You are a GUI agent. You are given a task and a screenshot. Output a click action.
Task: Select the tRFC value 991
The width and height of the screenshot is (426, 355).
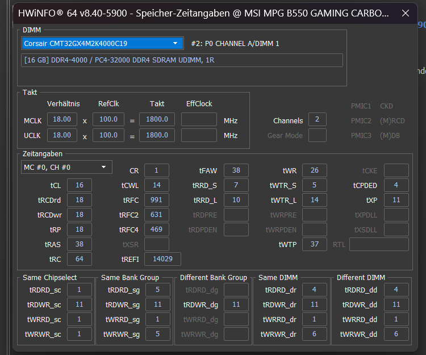tap(157, 200)
